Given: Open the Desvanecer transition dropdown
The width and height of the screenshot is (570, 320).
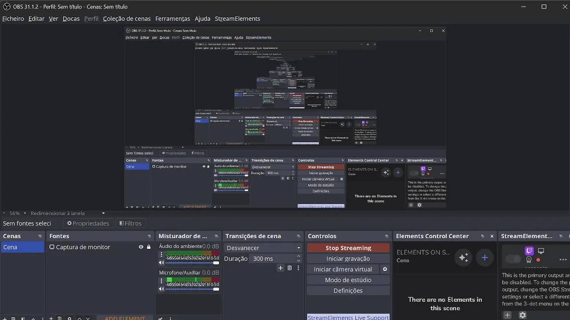Looking at the screenshot, I should click(x=263, y=248).
